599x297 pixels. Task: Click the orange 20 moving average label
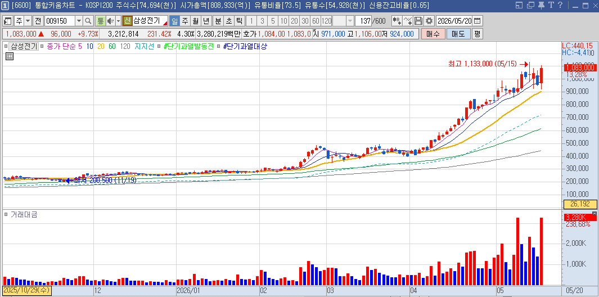101,47
